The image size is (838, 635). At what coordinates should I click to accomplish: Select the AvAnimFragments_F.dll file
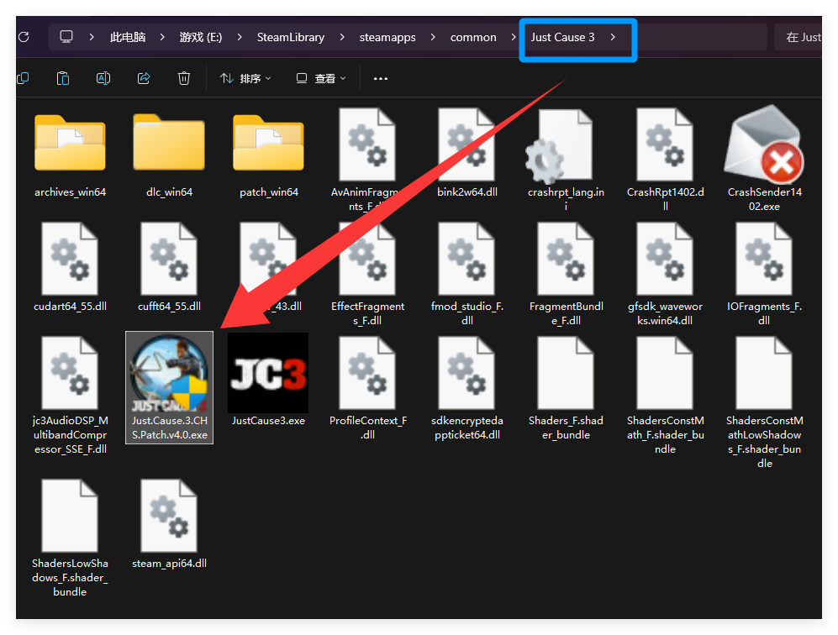click(367, 160)
